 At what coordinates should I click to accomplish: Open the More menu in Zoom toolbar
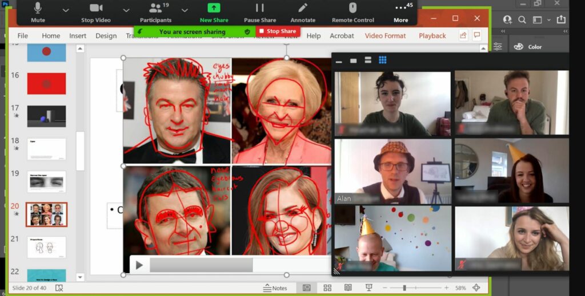[x=400, y=12]
